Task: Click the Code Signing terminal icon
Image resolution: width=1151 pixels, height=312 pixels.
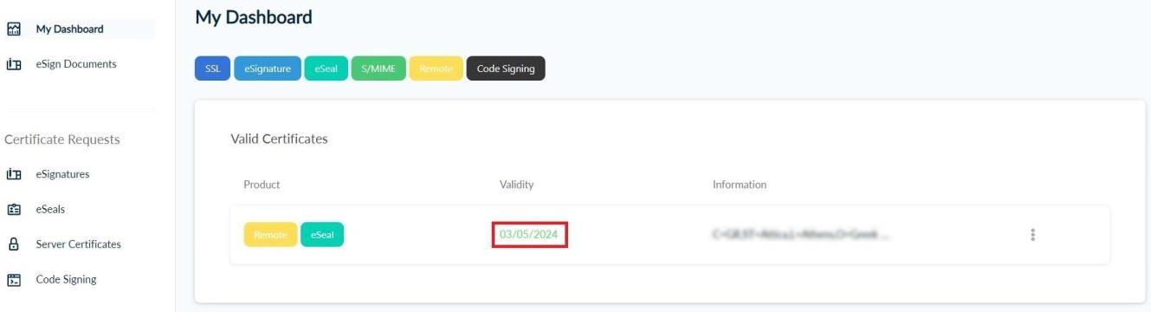Action: [x=13, y=279]
